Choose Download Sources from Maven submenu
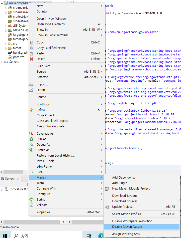The width and height of the screenshot is (181, 238). click(125, 201)
